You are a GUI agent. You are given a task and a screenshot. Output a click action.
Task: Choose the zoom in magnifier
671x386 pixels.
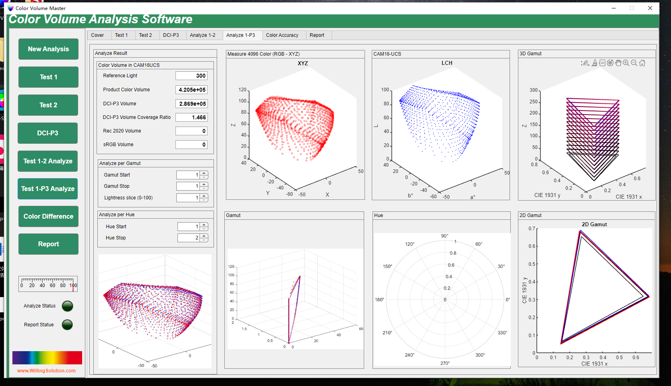pyautogui.click(x=626, y=63)
